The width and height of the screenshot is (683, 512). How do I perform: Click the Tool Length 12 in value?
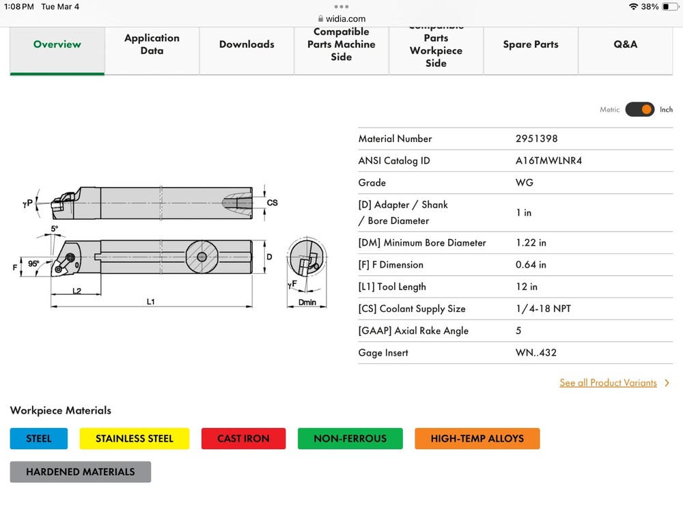click(x=527, y=287)
